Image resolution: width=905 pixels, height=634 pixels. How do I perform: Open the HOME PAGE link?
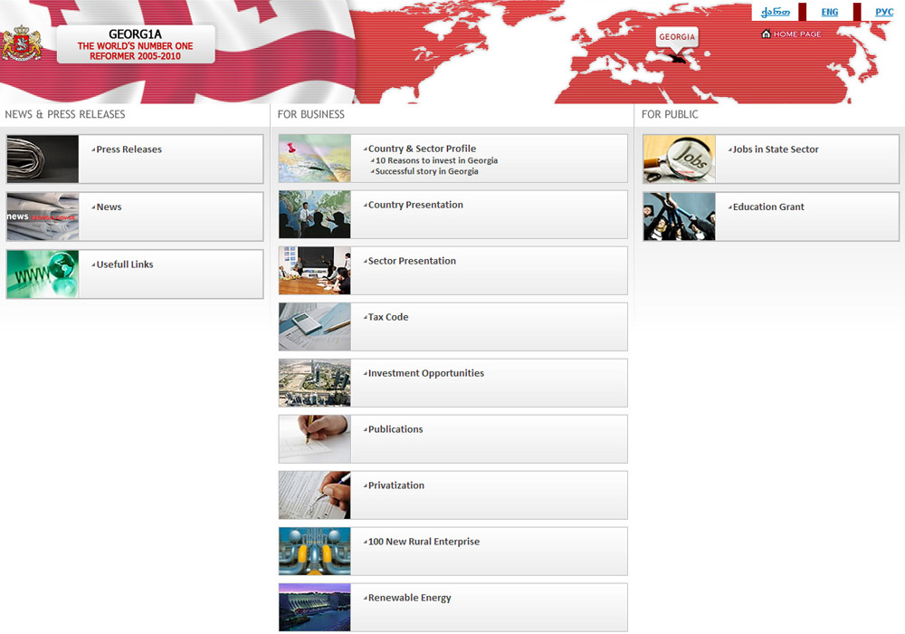(796, 34)
